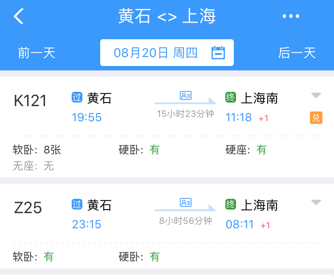The width and height of the screenshot is (334, 280).
Task: Tap the blue 过 icon beside Z25 黄石
Action: pyautogui.click(x=77, y=204)
